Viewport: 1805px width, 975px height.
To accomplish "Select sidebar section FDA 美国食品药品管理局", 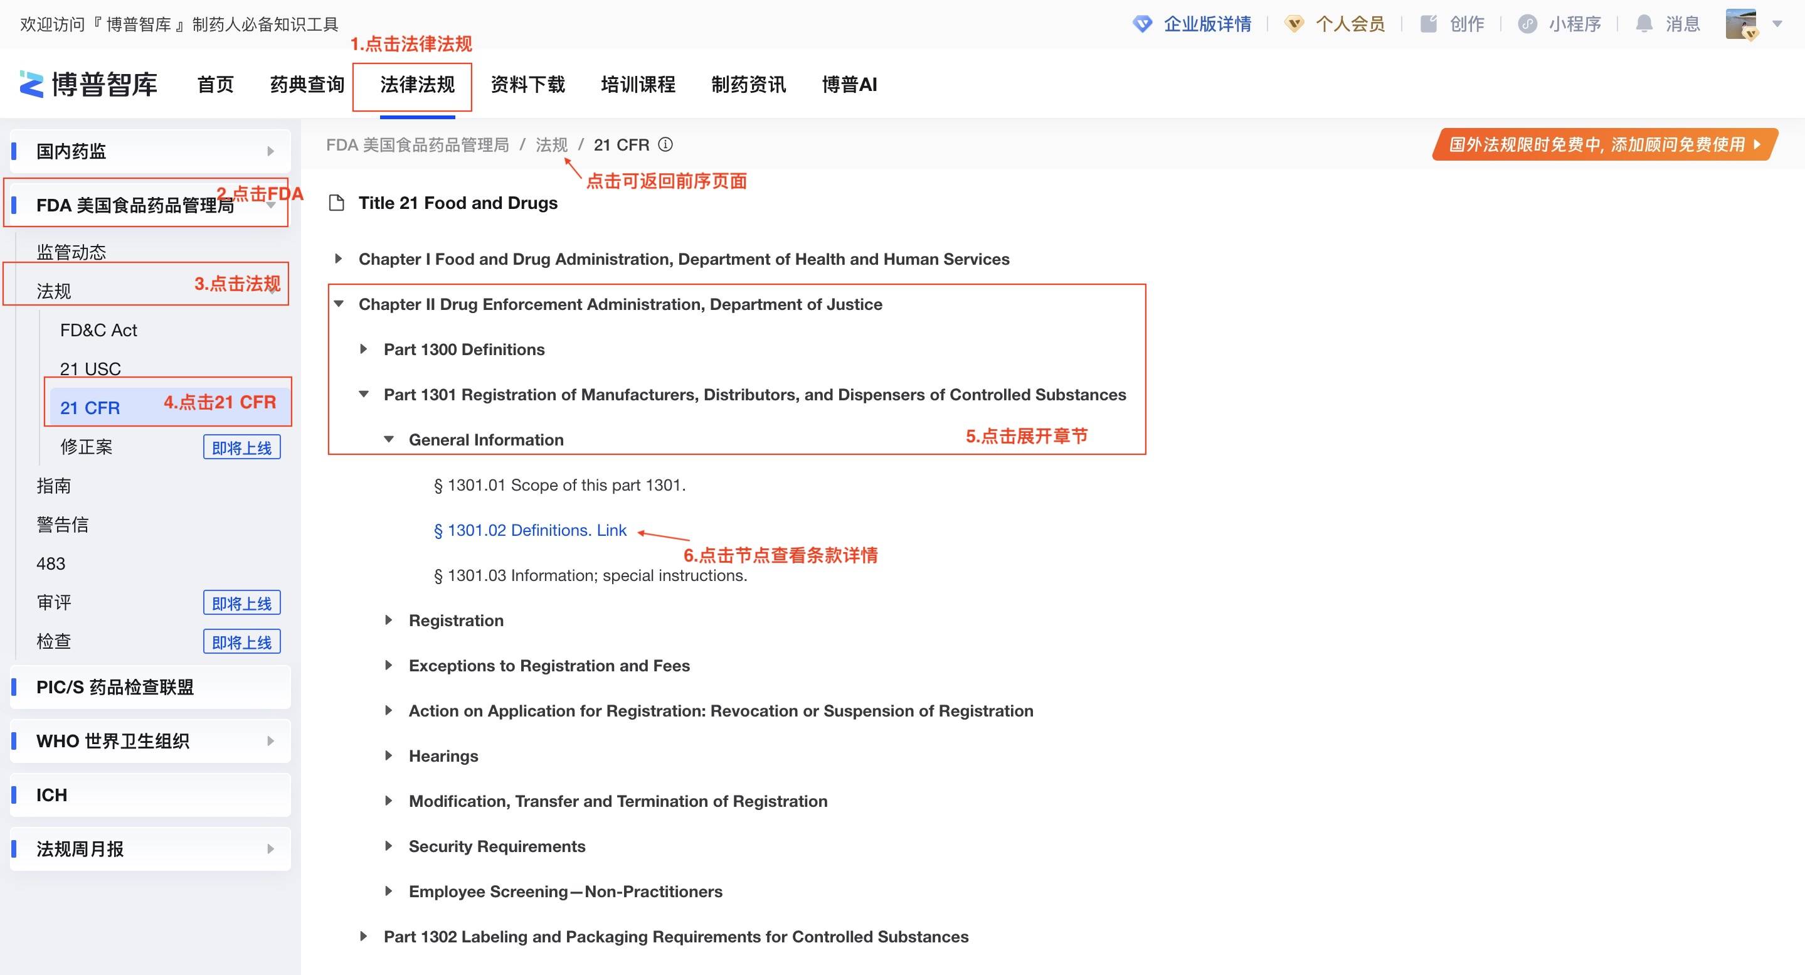I will coord(150,205).
